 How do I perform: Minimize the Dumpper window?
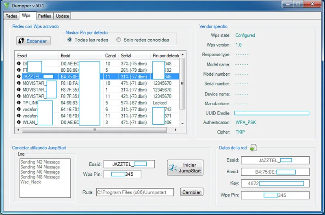click(x=287, y=4)
